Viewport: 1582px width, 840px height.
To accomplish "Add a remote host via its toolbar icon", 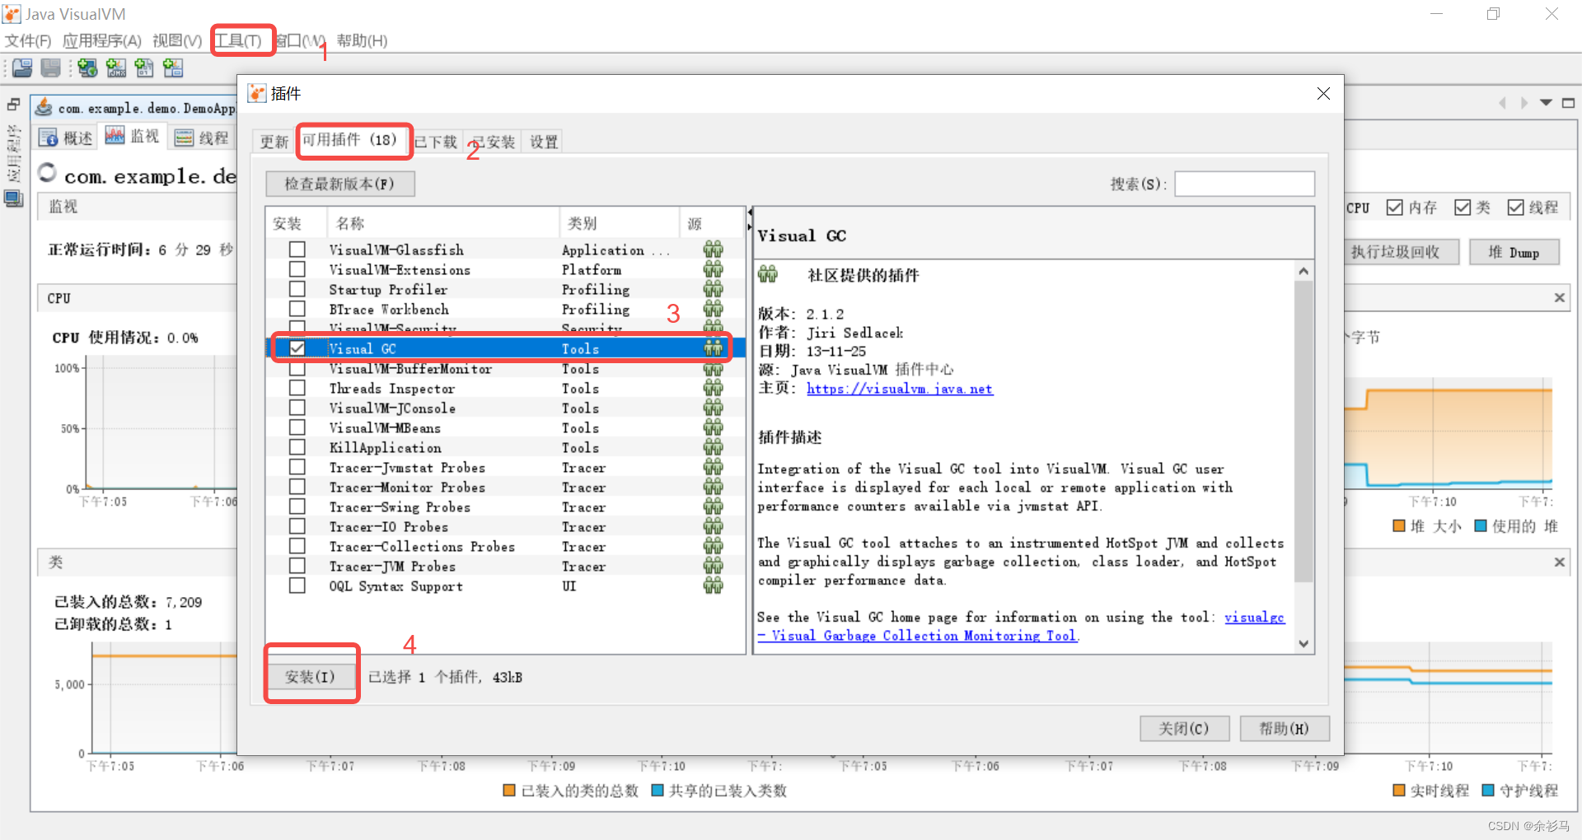I will (x=87, y=68).
